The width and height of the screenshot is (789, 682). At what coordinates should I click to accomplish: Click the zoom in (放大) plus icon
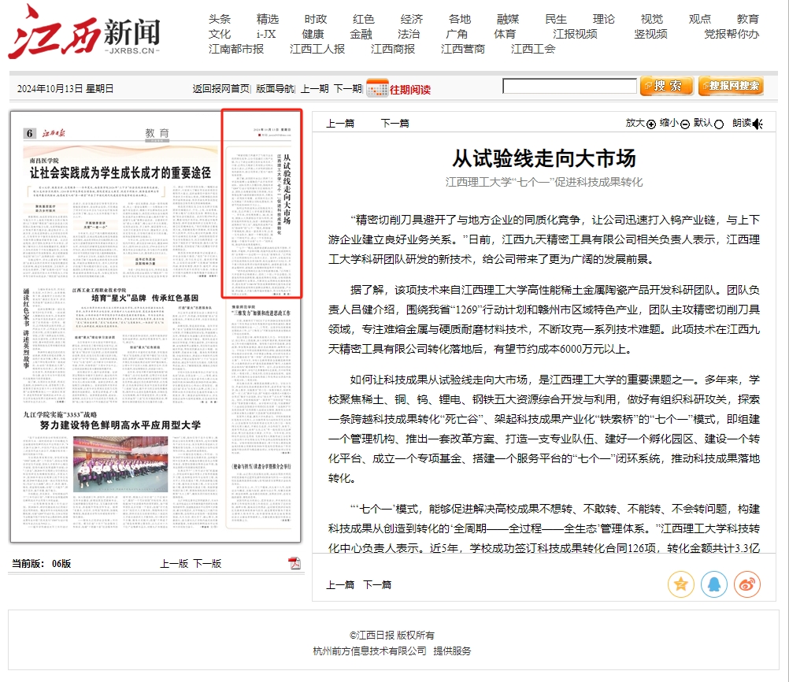651,124
